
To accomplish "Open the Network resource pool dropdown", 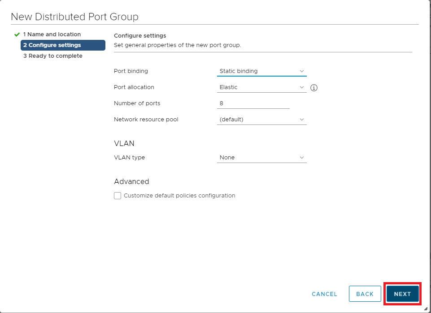I will click(261, 120).
